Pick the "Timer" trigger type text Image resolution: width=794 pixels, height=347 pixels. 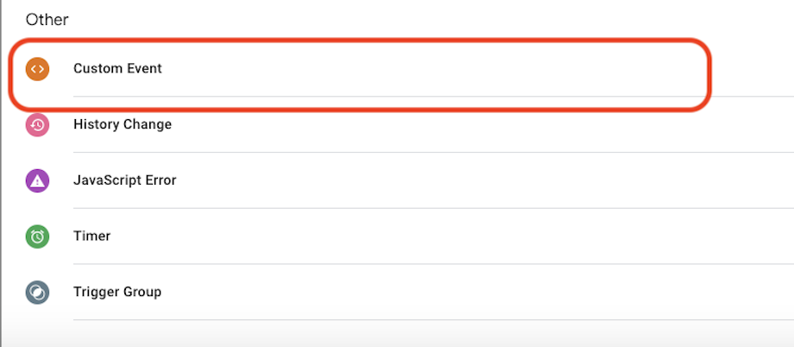point(91,236)
